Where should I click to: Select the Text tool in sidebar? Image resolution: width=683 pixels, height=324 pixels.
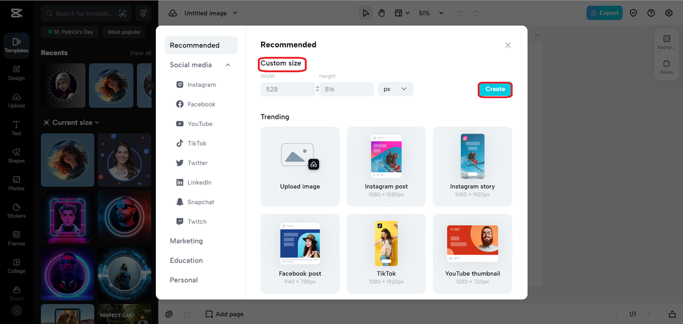(17, 128)
